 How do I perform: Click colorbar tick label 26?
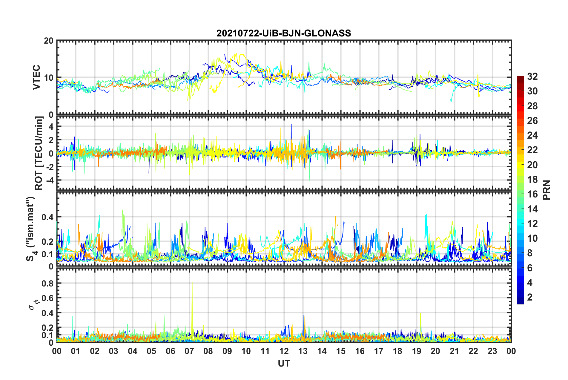tap(532, 121)
